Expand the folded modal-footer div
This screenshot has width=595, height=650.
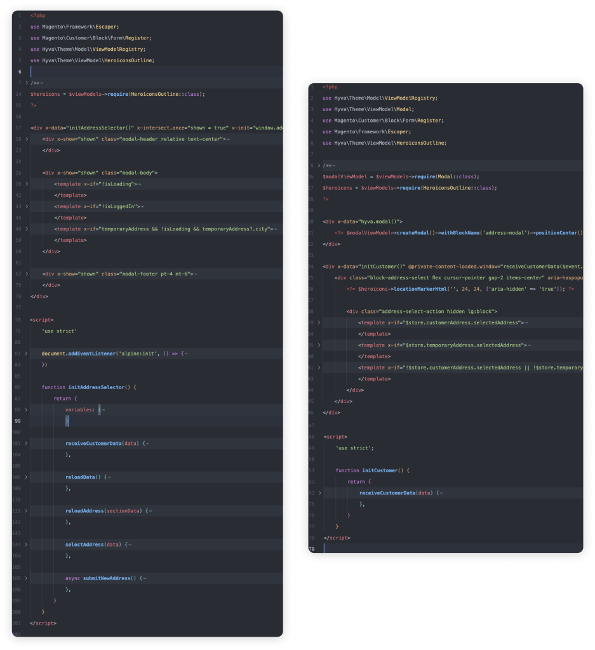pos(27,274)
